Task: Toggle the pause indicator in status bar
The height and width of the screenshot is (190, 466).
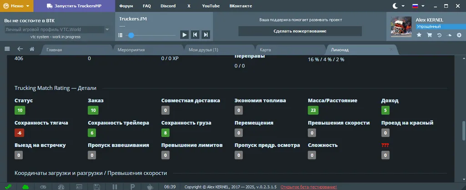Action: 115,186
